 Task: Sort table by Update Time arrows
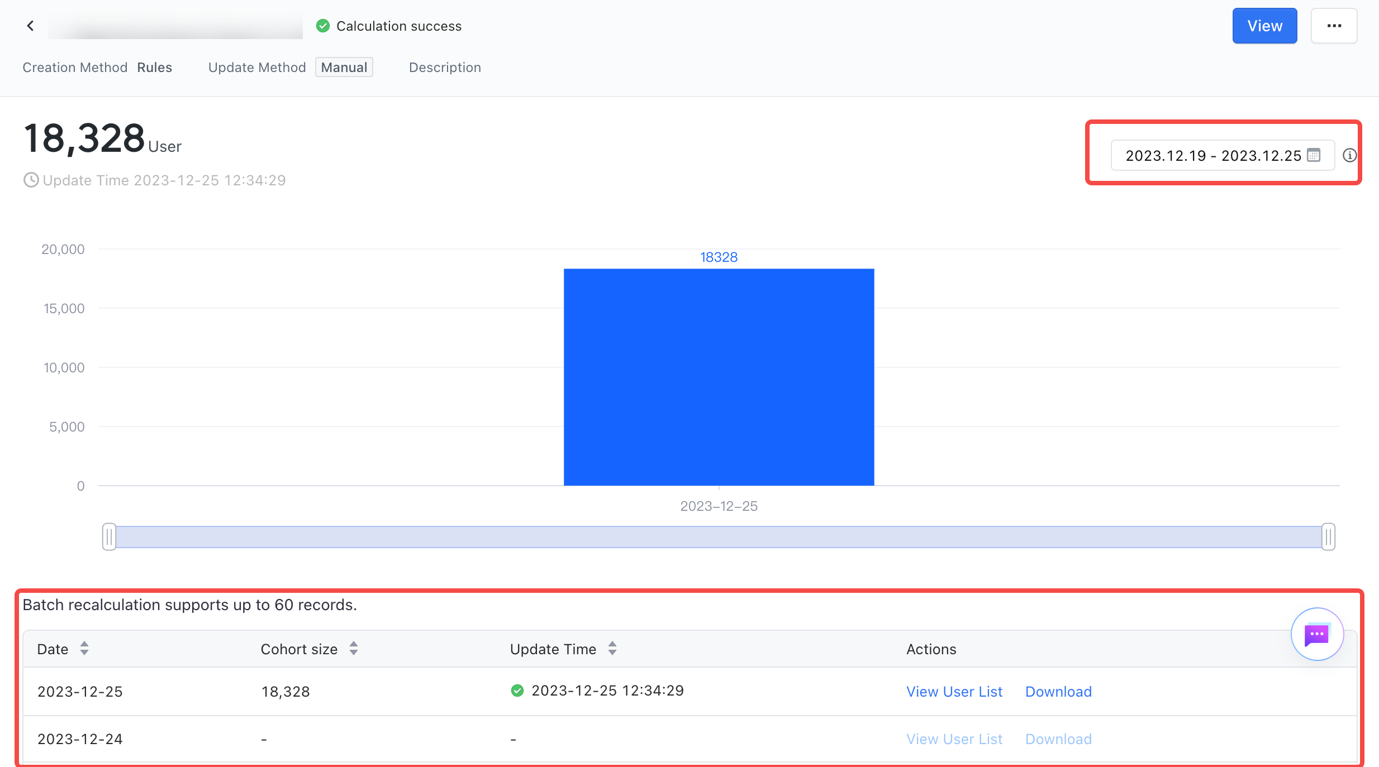pyautogui.click(x=612, y=649)
